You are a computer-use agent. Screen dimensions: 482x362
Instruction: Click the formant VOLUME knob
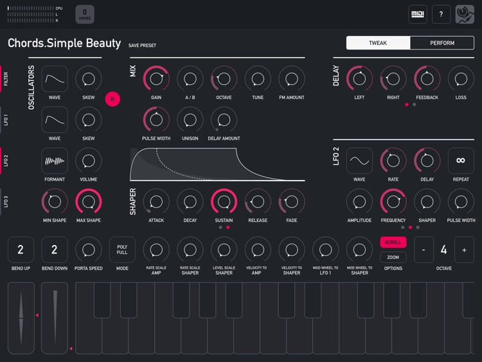click(89, 161)
